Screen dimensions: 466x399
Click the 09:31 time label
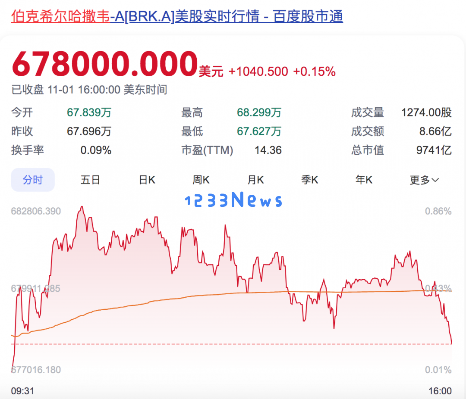22,391
